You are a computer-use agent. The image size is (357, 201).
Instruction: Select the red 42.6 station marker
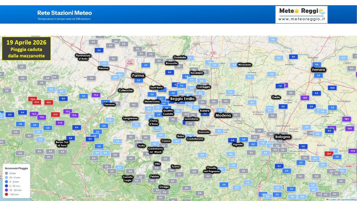[48, 102]
